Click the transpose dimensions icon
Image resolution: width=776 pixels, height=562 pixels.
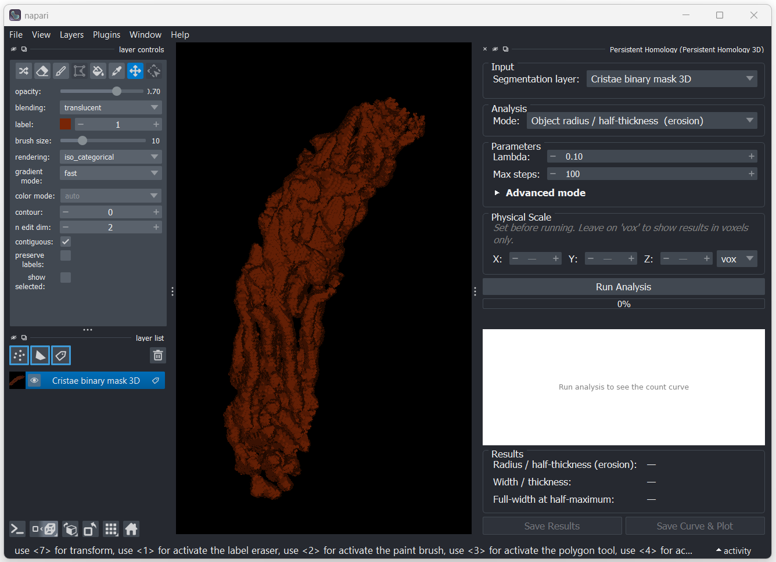pos(91,529)
